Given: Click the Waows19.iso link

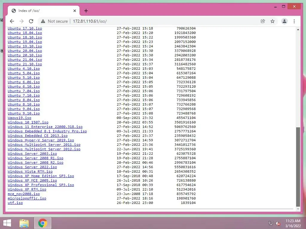Looking at the screenshot, I should [x=19, y=118].
